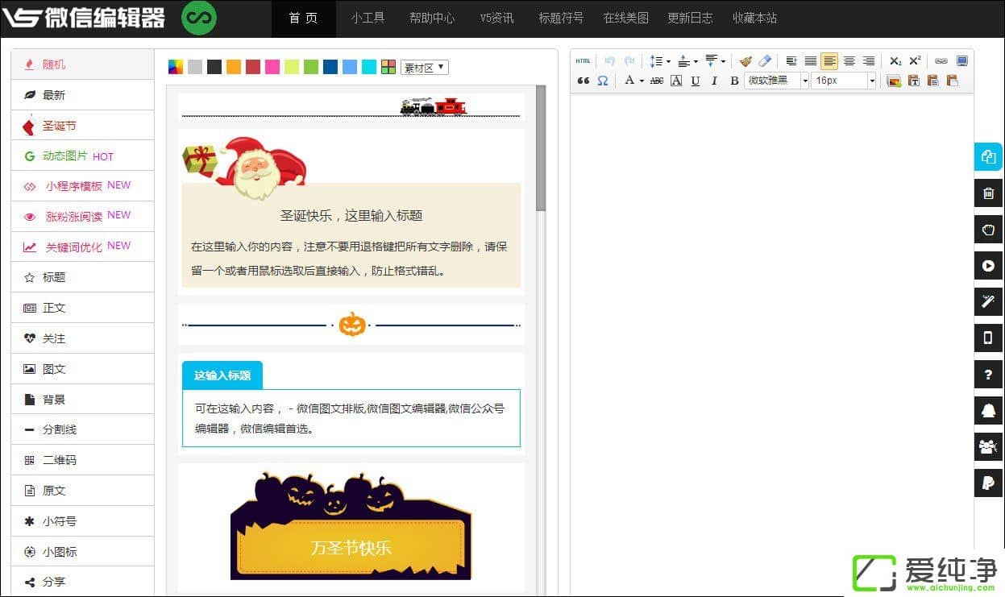Screen dimensions: 1005x597
Task: Click the multicolor palette swatch
Action: (x=175, y=68)
